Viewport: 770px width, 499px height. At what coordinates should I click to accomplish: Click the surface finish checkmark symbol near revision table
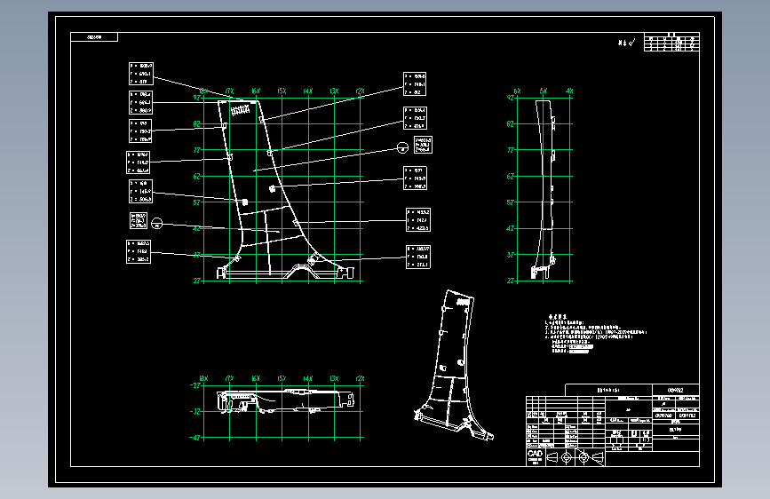coord(632,43)
